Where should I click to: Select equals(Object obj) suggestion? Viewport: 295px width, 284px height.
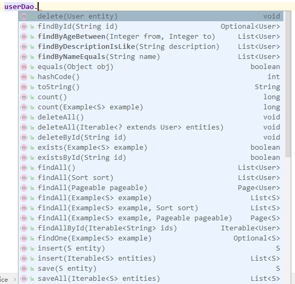pyautogui.click(x=151, y=67)
